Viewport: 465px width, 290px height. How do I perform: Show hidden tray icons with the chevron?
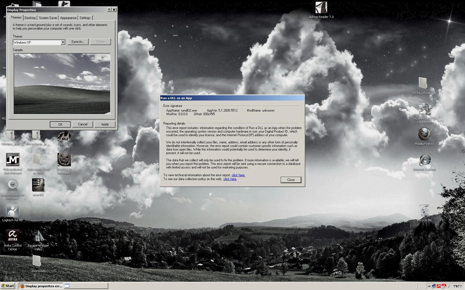click(x=429, y=286)
